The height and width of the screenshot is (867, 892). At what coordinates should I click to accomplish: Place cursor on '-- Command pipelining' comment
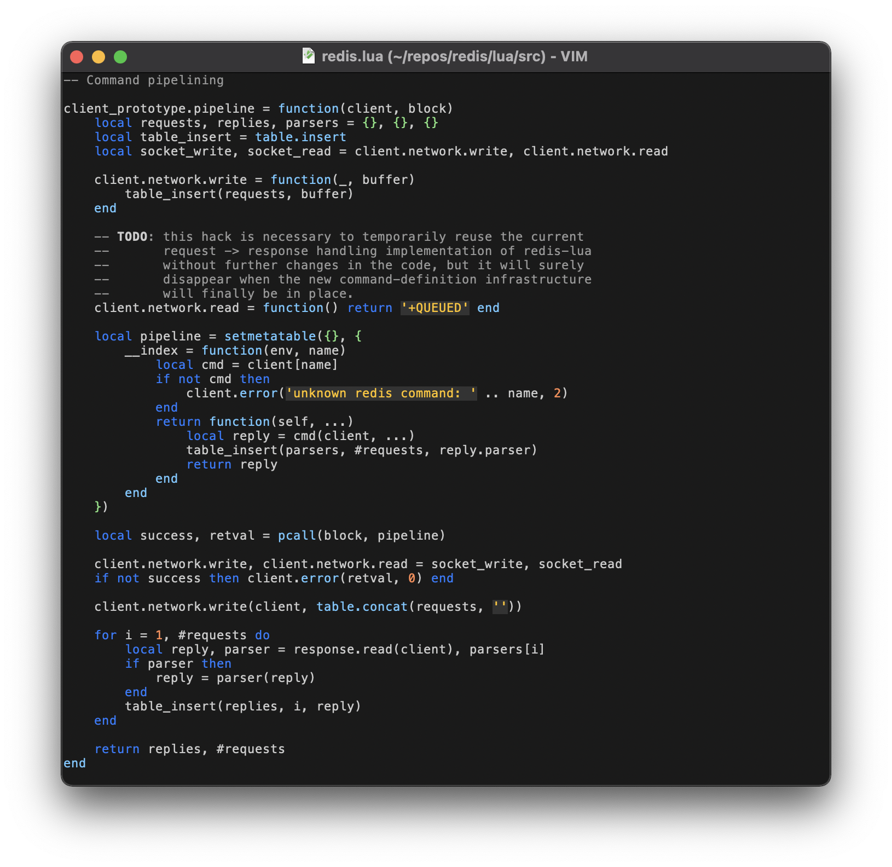143,80
